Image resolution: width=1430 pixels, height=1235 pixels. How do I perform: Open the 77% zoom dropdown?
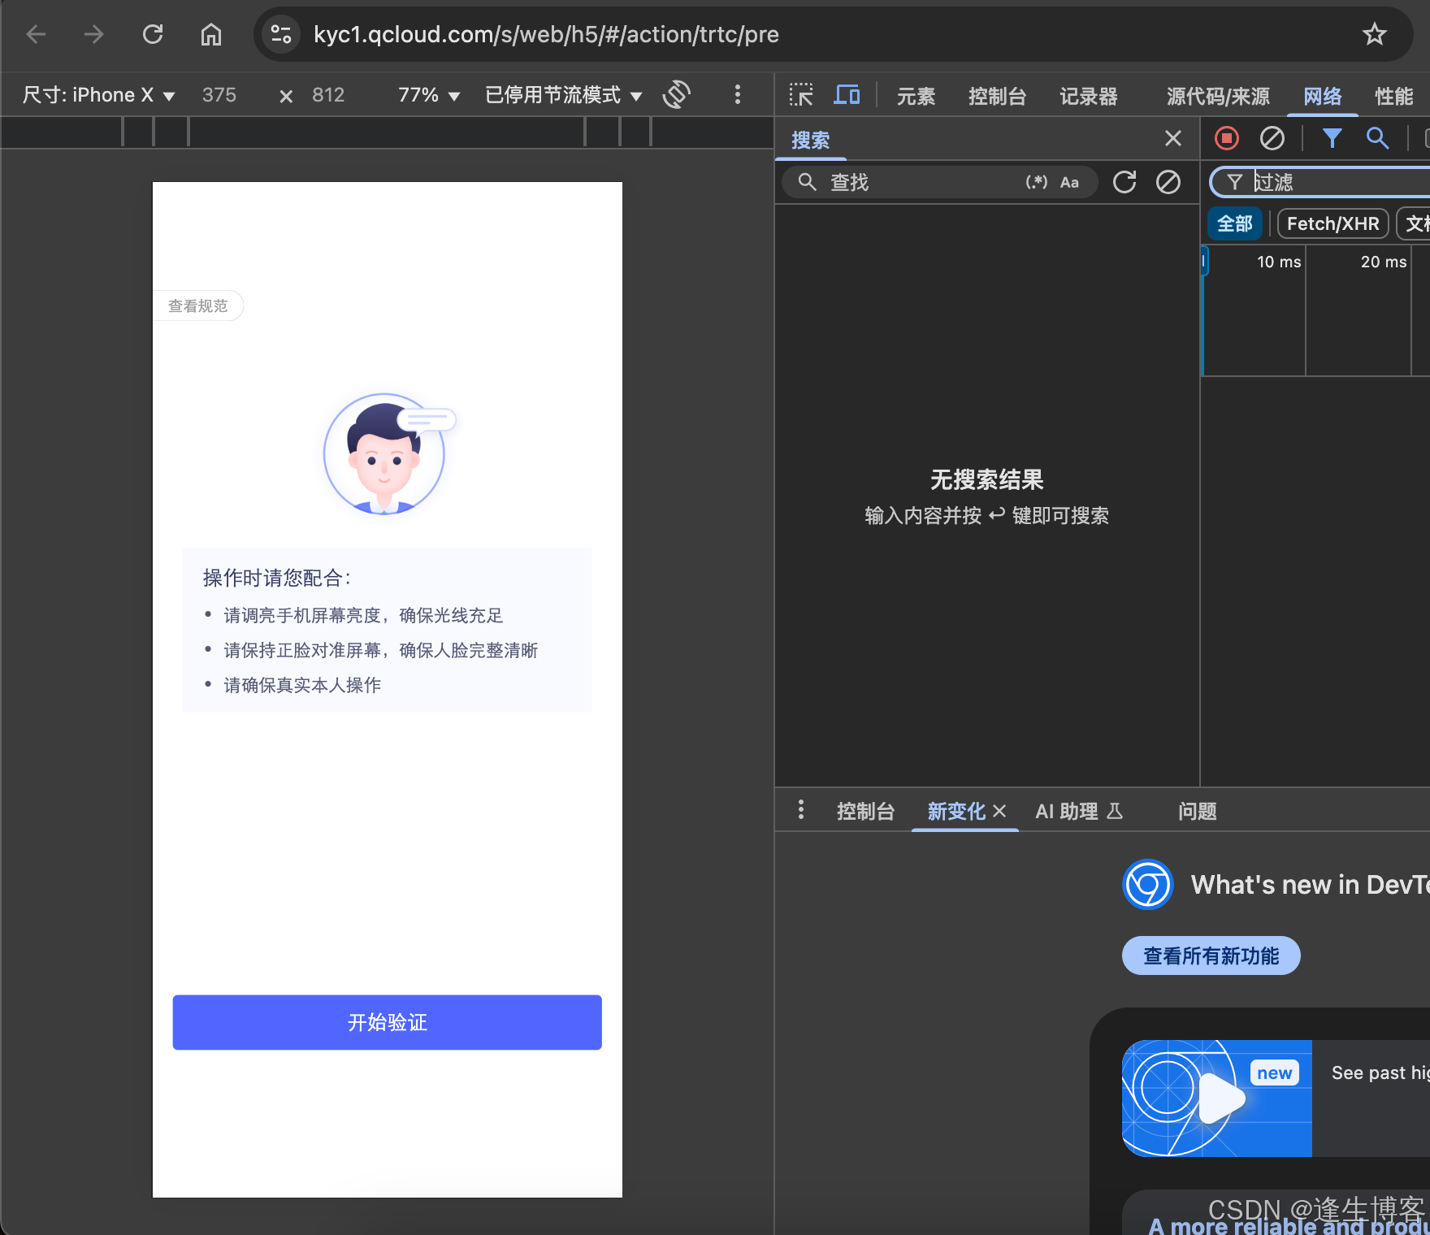click(x=429, y=95)
